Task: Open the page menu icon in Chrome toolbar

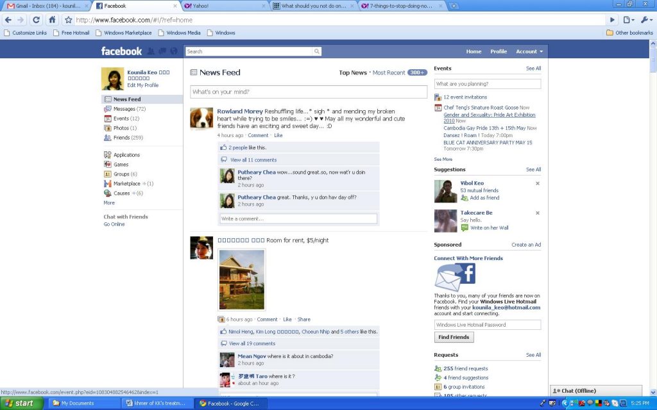Action: 628,20
